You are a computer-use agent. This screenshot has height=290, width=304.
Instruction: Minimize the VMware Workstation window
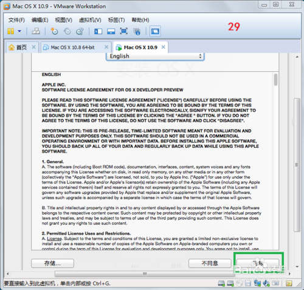tap(264, 5)
